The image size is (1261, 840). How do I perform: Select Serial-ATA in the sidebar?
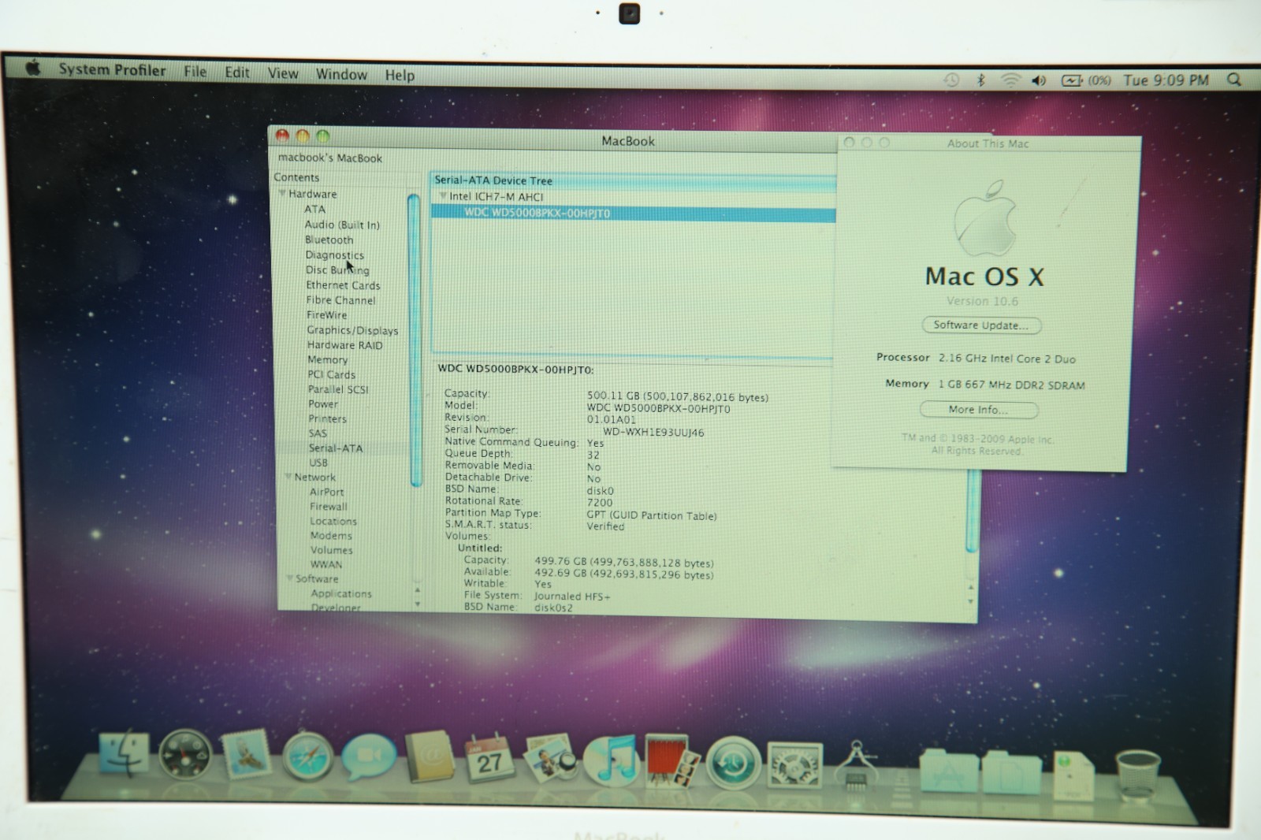(x=336, y=448)
